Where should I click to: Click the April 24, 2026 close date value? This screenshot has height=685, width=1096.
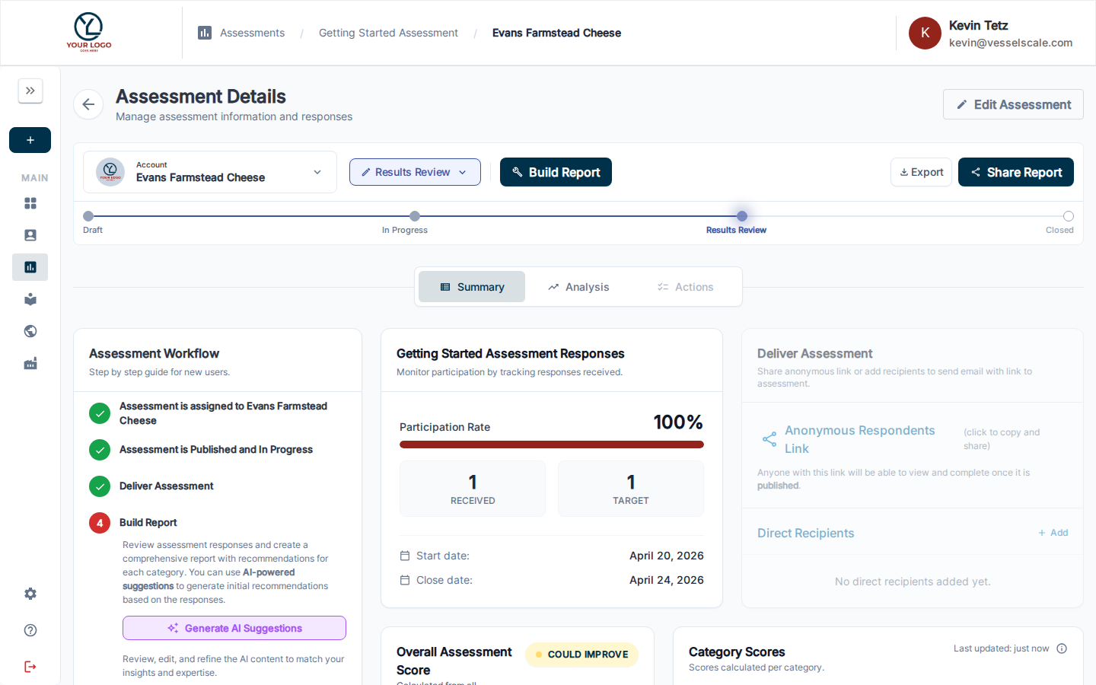click(667, 580)
